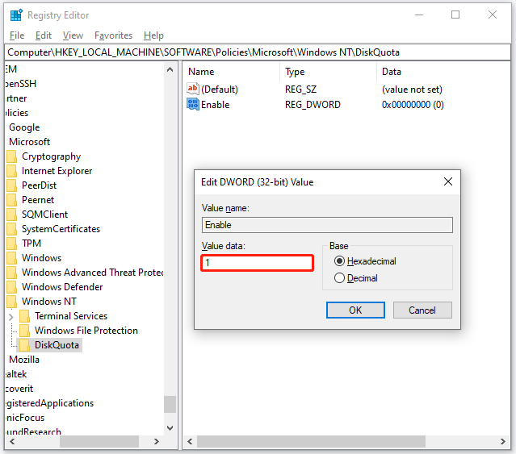Viewport: 516px width, 454px height.
Task: Click tree pane scroll up arrow
Action: pyautogui.click(x=170, y=69)
